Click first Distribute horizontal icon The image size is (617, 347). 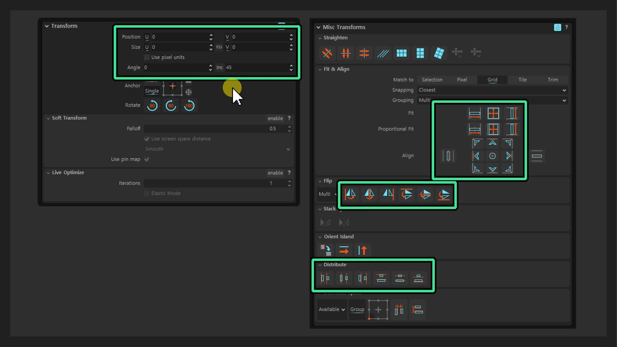[325, 278]
